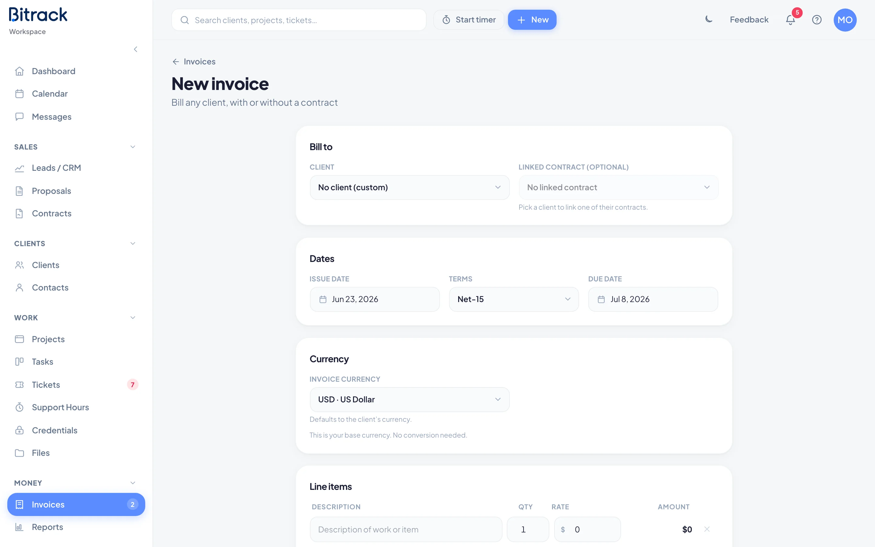Image resolution: width=875 pixels, height=547 pixels.
Task: Open notifications via the bell icon
Action: (791, 20)
